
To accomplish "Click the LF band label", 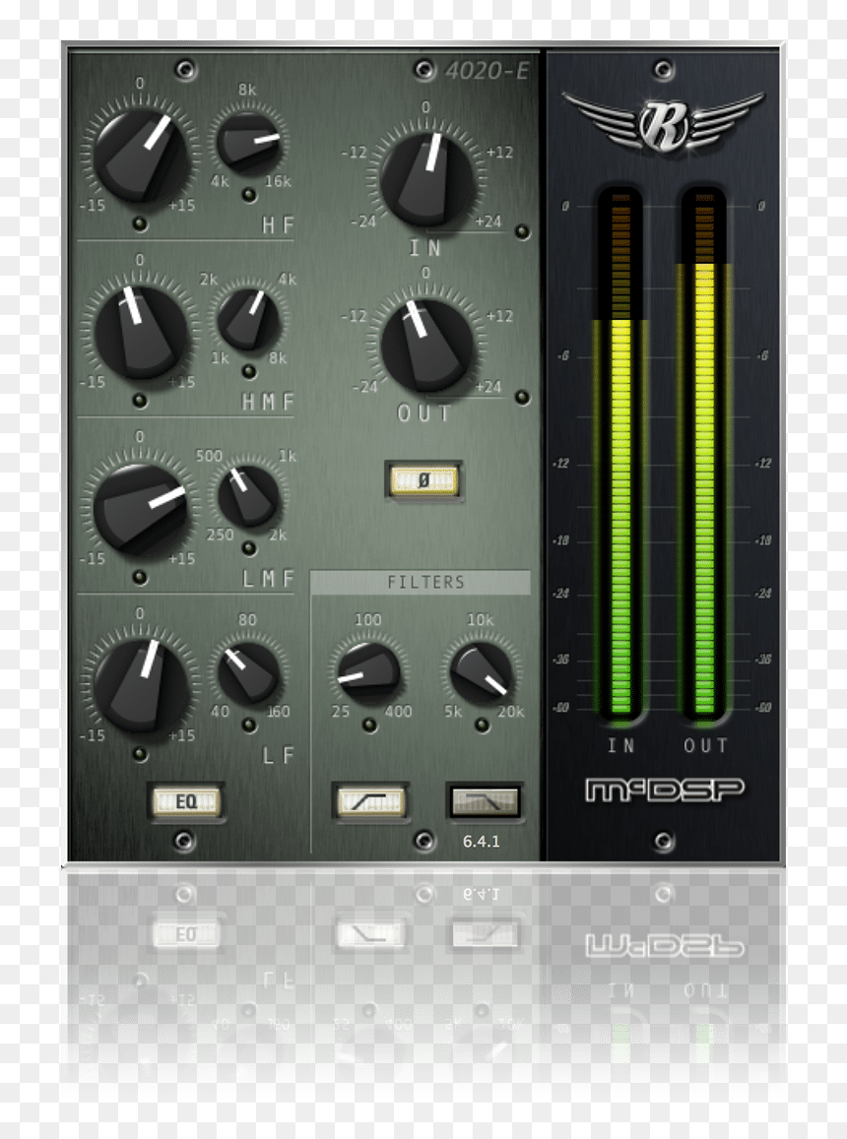I will point(278,755).
